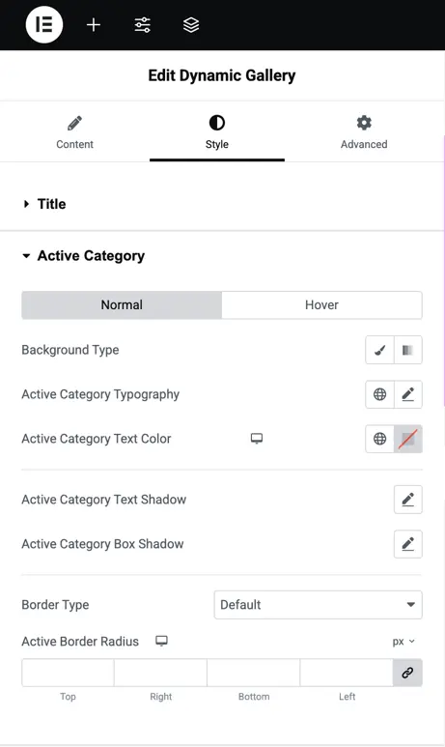Open site settings sliders icon

tap(142, 24)
